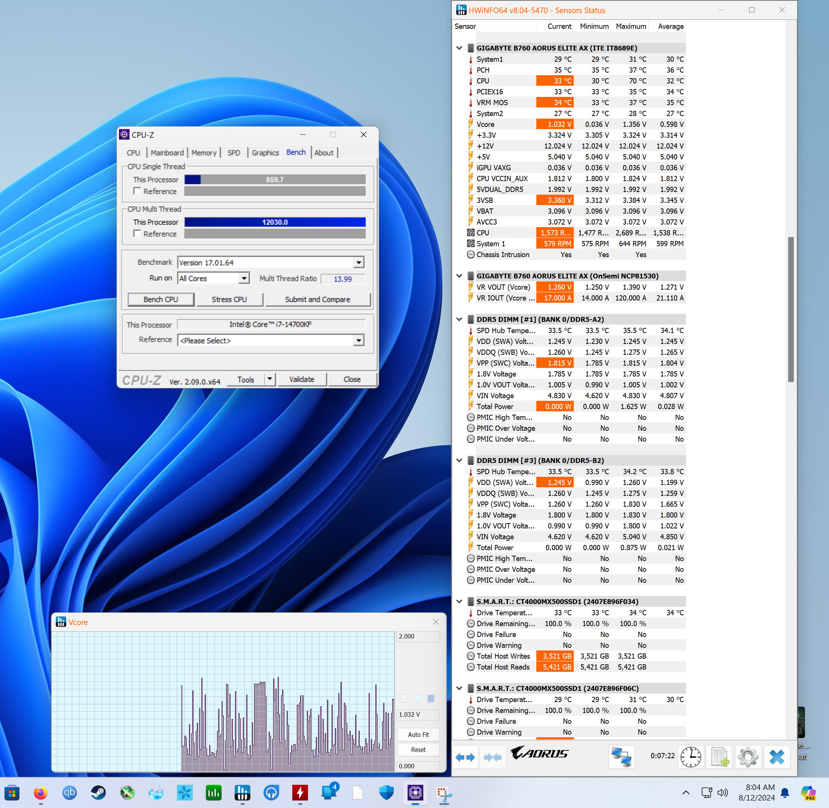This screenshot has width=829, height=808.
Task: Open the blue headphones taskbar app
Action: 271,792
